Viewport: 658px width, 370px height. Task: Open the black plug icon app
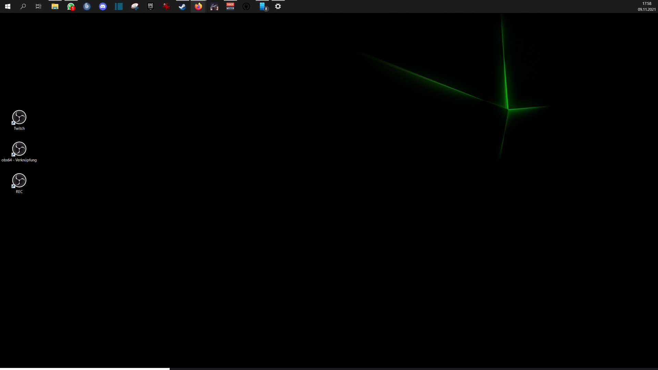(246, 7)
